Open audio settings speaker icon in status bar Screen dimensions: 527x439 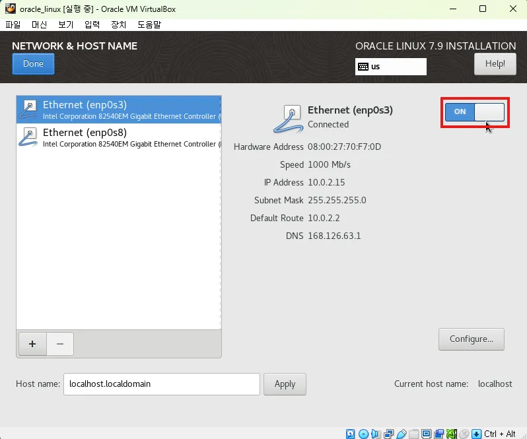[x=376, y=434]
